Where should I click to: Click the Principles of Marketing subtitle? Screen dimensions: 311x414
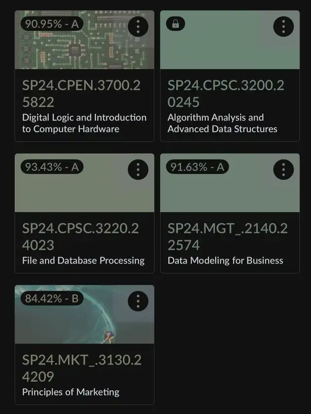coord(70,392)
